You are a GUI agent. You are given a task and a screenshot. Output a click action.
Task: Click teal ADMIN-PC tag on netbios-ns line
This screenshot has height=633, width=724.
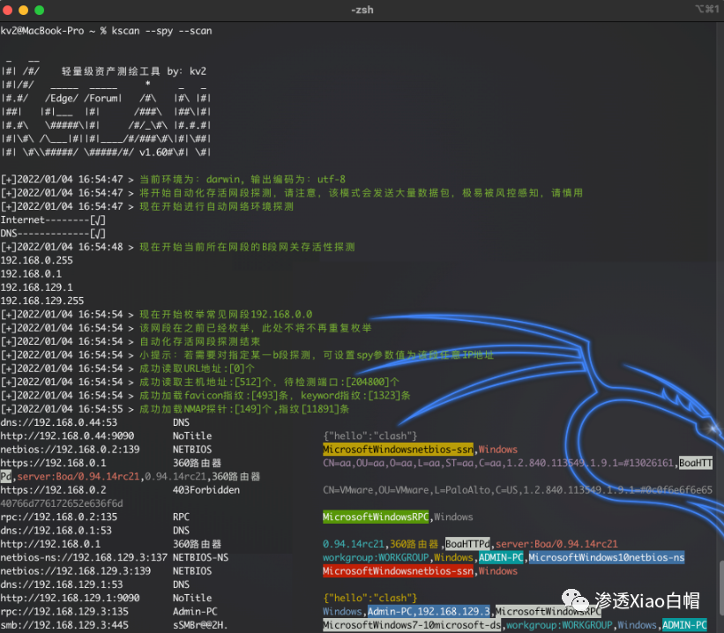click(501, 558)
